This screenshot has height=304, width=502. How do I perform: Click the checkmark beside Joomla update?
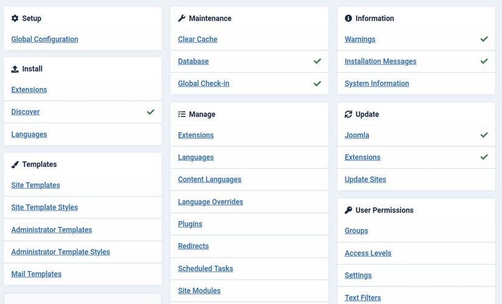pos(484,135)
